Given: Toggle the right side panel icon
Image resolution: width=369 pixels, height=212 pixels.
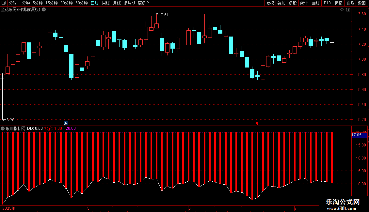Looking at the screenshot, I should point(348,10).
